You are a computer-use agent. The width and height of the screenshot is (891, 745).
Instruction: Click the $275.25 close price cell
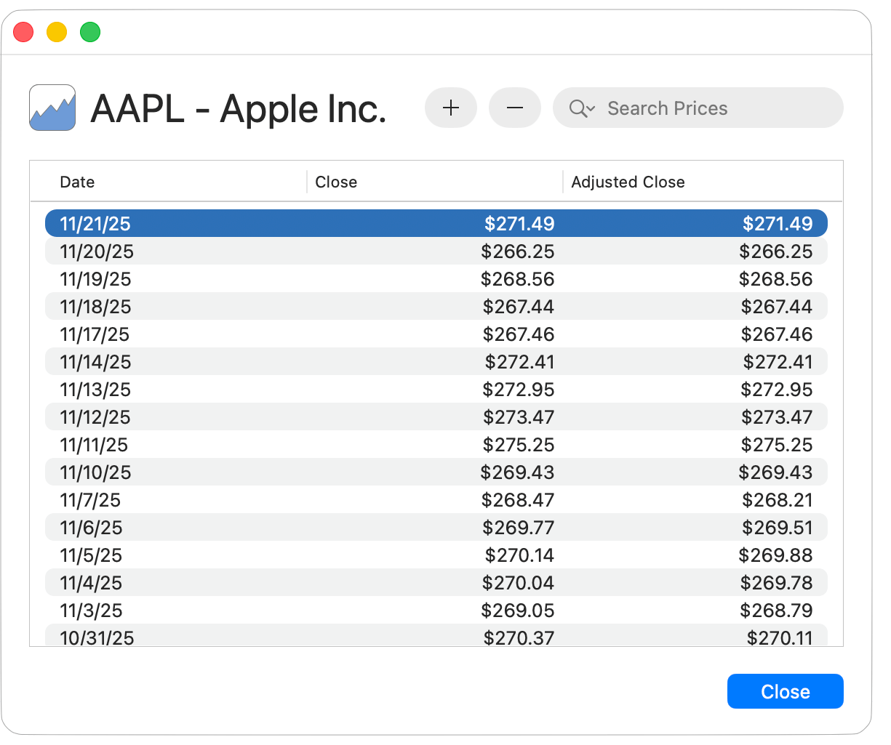518,445
